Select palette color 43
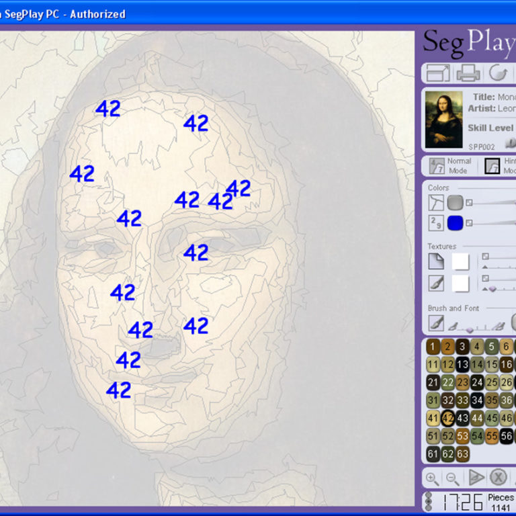Image resolution: width=516 pixels, height=516 pixels. coord(462,418)
